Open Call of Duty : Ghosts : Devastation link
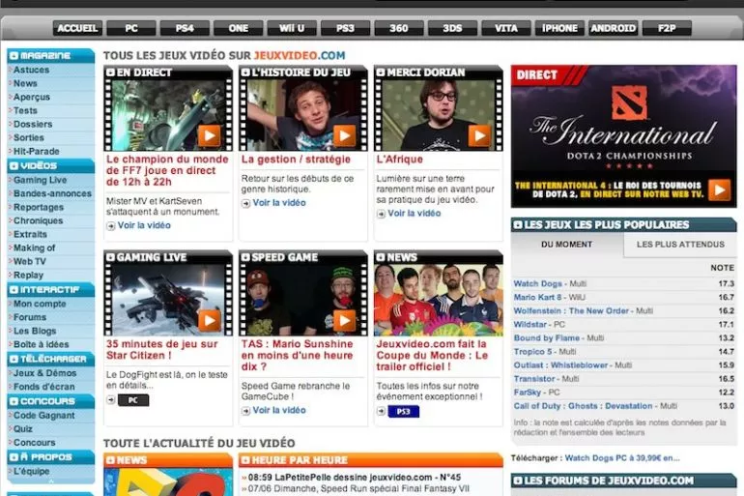Screen dimensions: 744x496 click(x=583, y=406)
